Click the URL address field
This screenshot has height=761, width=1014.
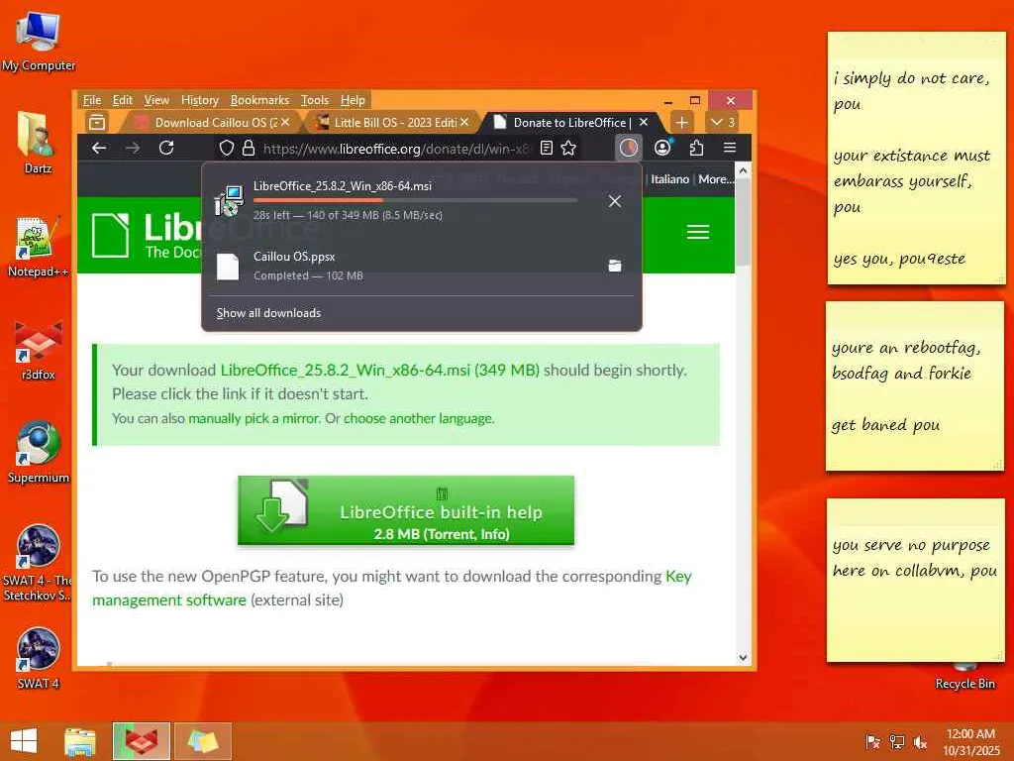(396, 149)
